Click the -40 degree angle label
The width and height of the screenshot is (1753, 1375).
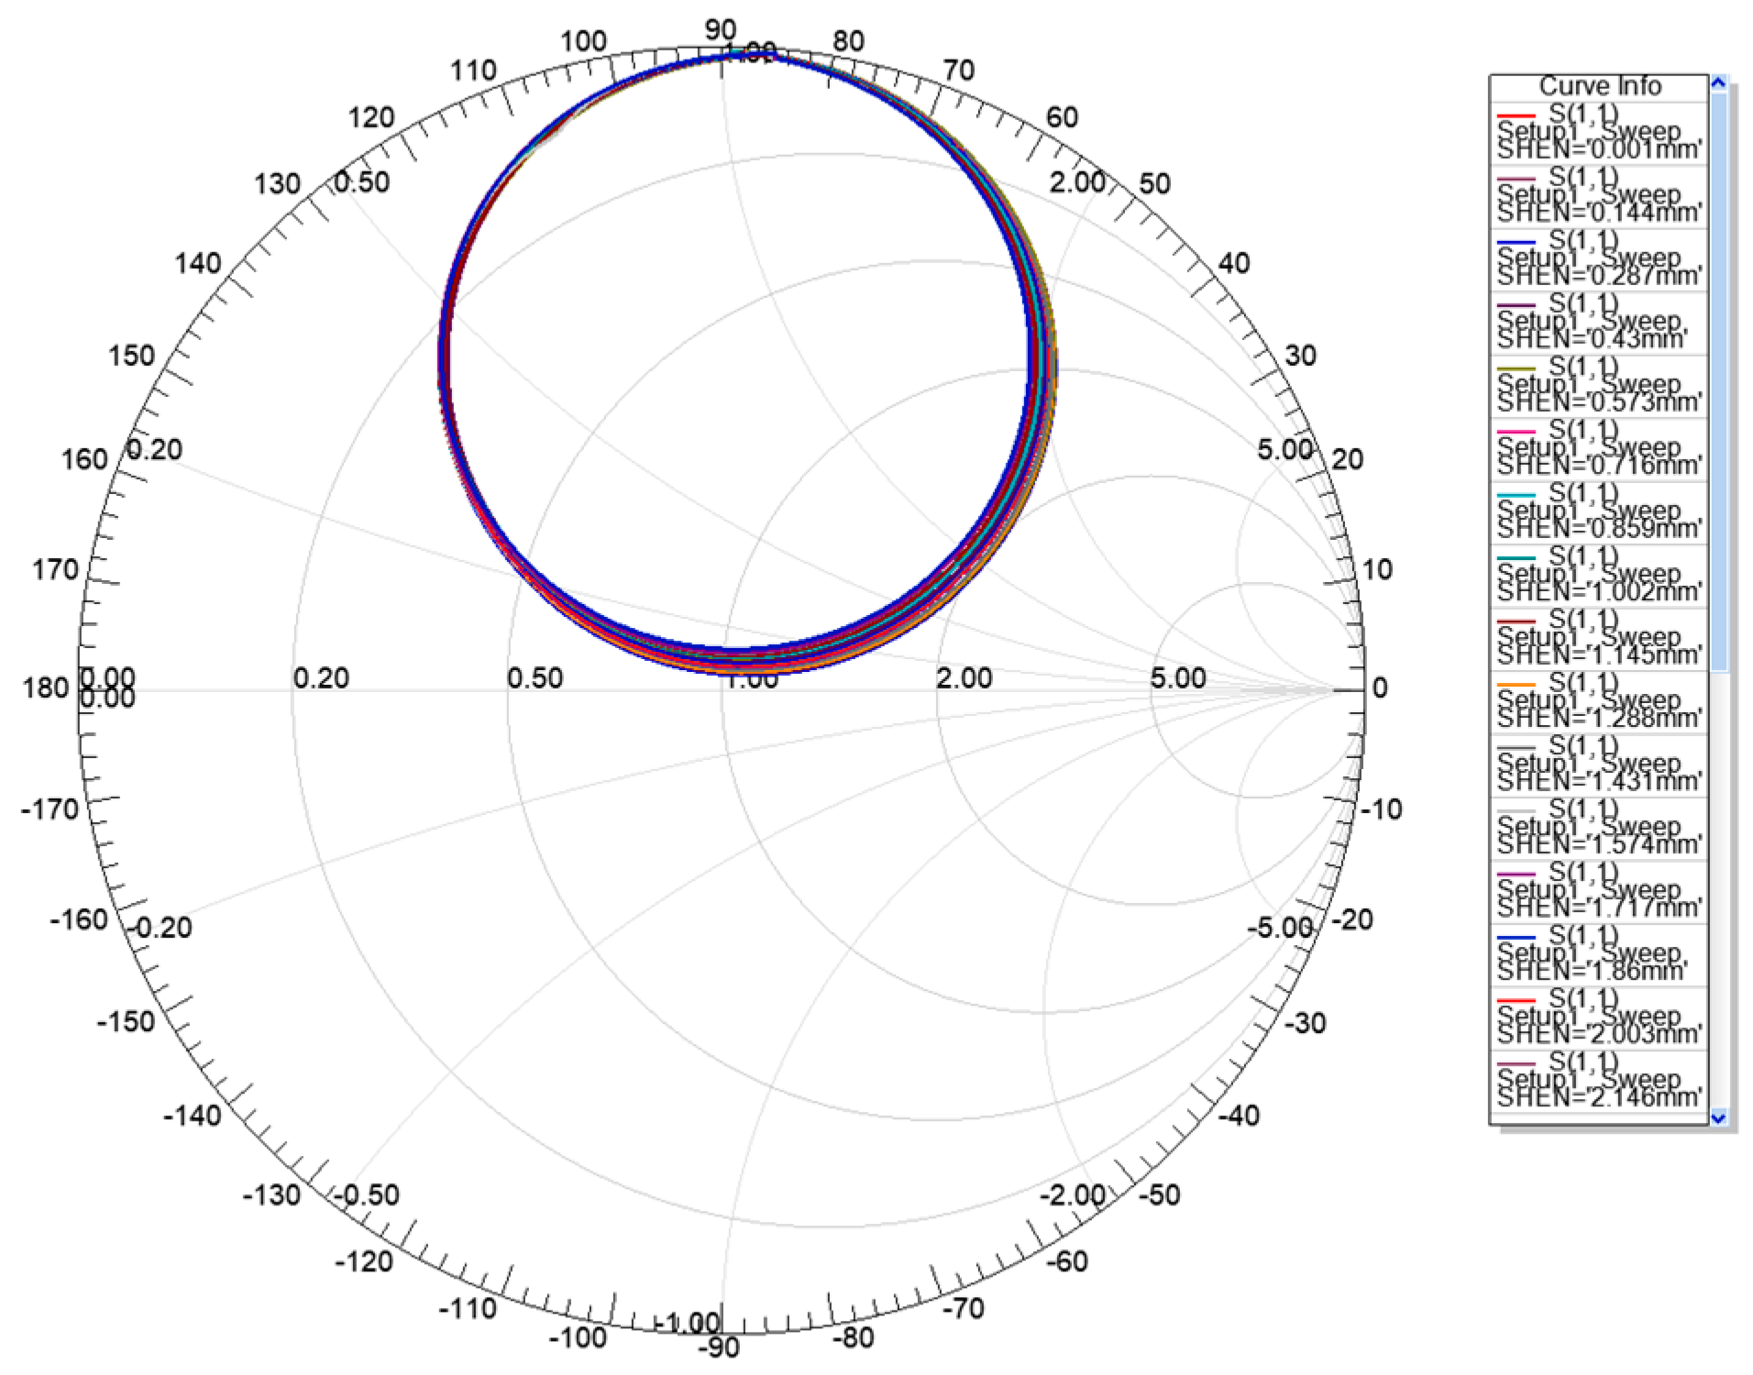pos(1239,1116)
